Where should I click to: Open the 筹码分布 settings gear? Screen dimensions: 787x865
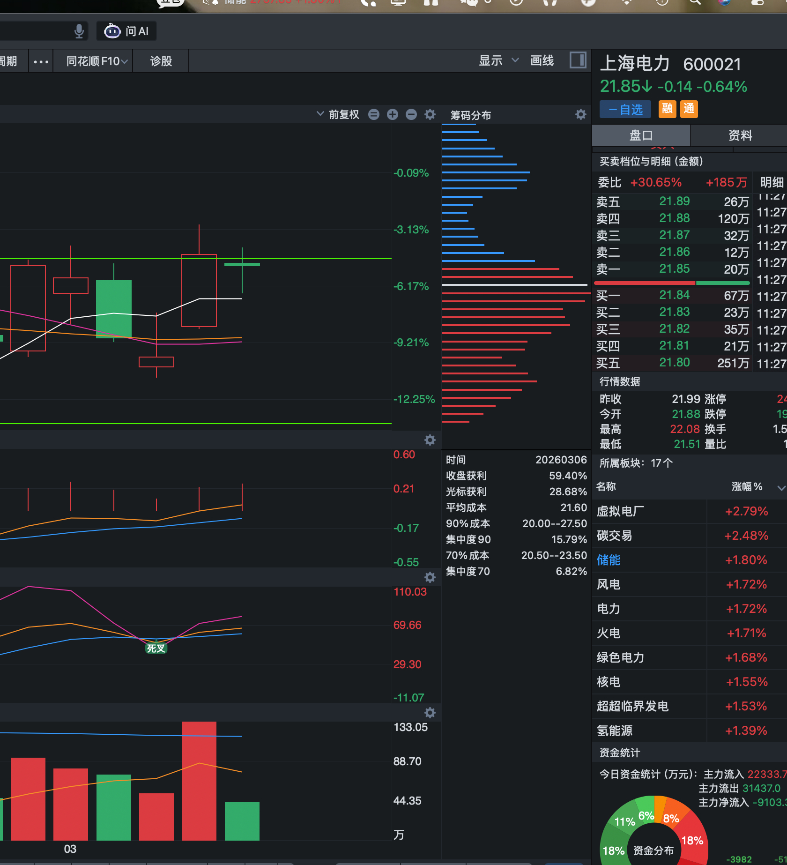click(x=580, y=114)
